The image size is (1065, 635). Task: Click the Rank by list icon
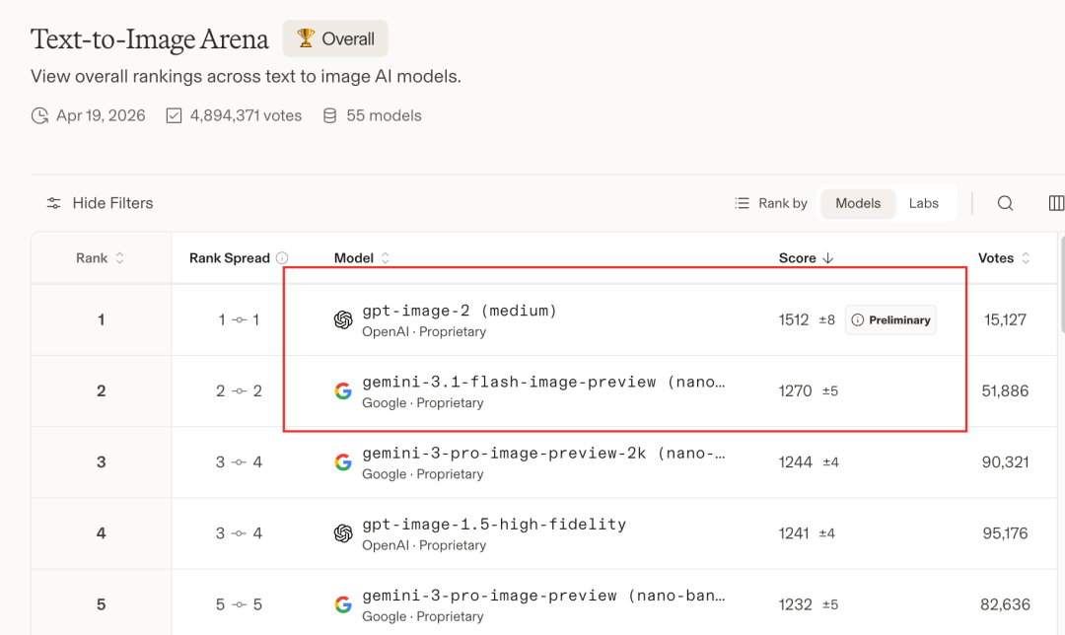coord(743,203)
